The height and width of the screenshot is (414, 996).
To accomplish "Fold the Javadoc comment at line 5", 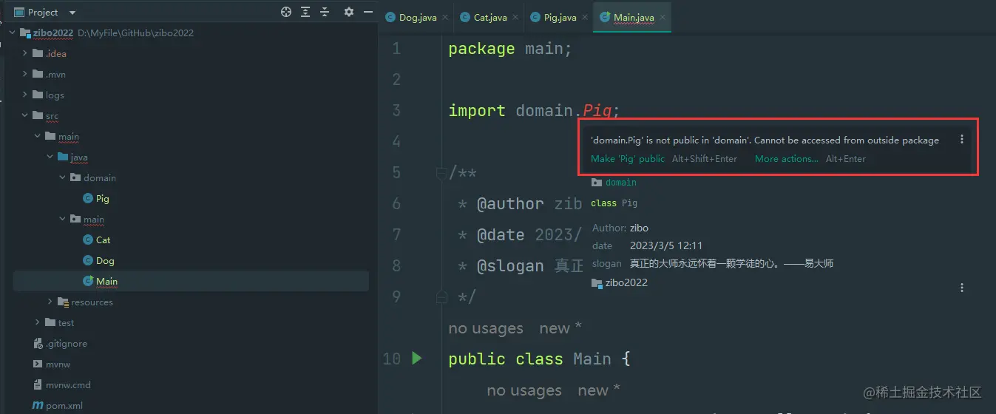I will [x=441, y=173].
